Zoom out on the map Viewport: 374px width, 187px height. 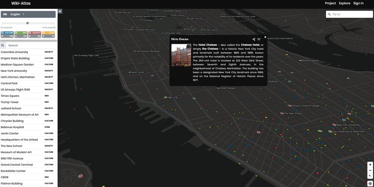pos(370,170)
